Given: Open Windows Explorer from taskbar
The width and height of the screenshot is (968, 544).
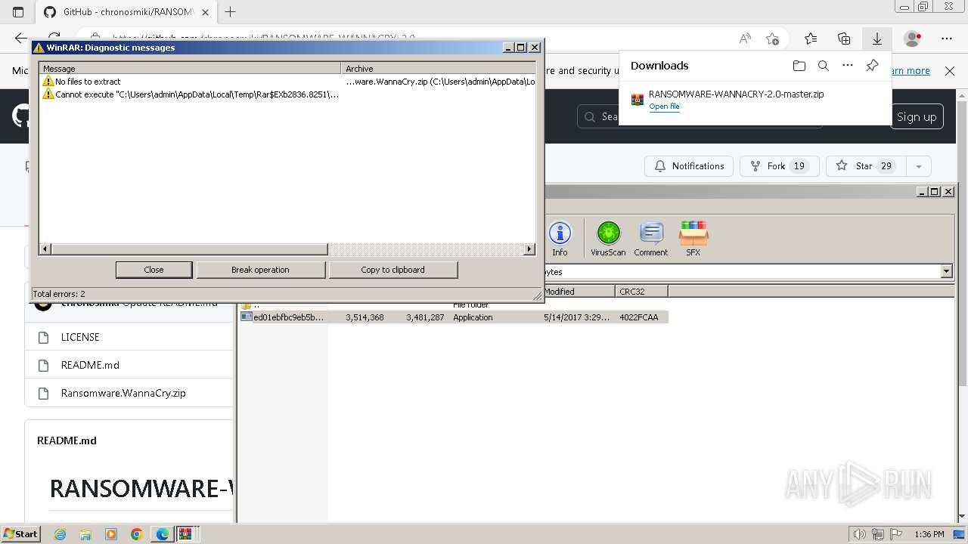Looking at the screenshot, I should tap(85, 534).
